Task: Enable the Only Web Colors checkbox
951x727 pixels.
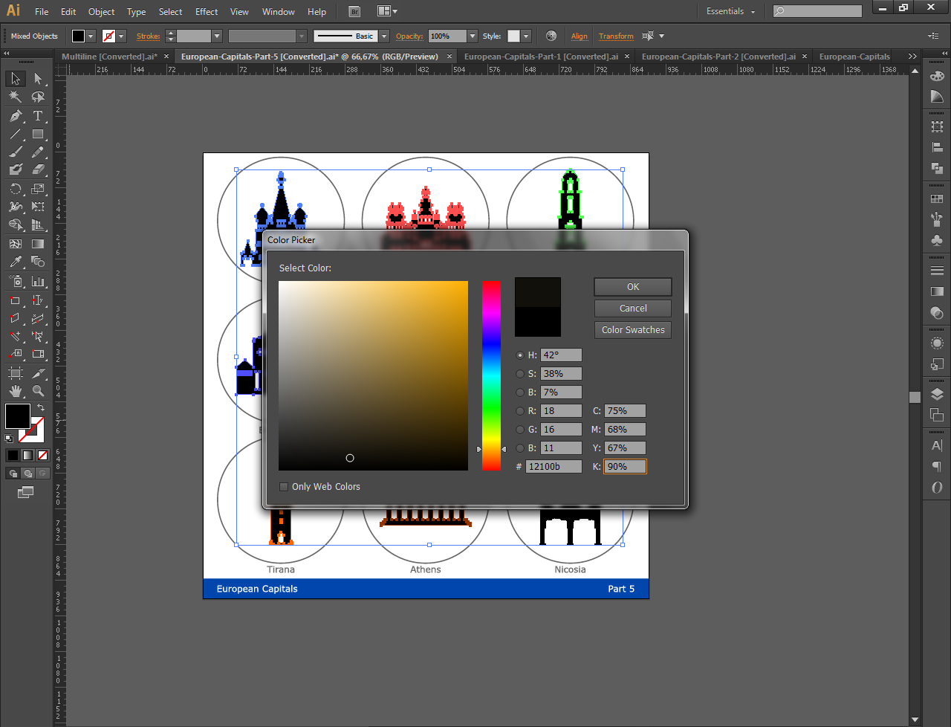Action: click(x=283, y=486)
